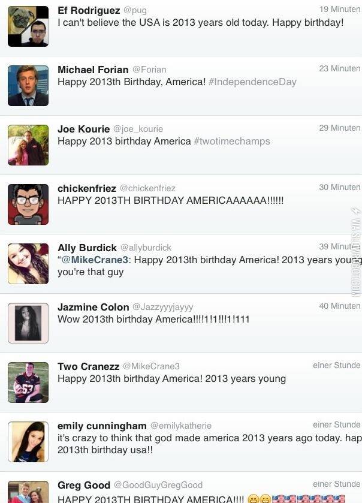
Task: Open the Greg Good username
Action: [x=84, y=485]
